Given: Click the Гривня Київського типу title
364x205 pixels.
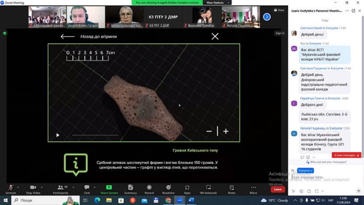Looking at the screenshot, I should coord(195,150).
